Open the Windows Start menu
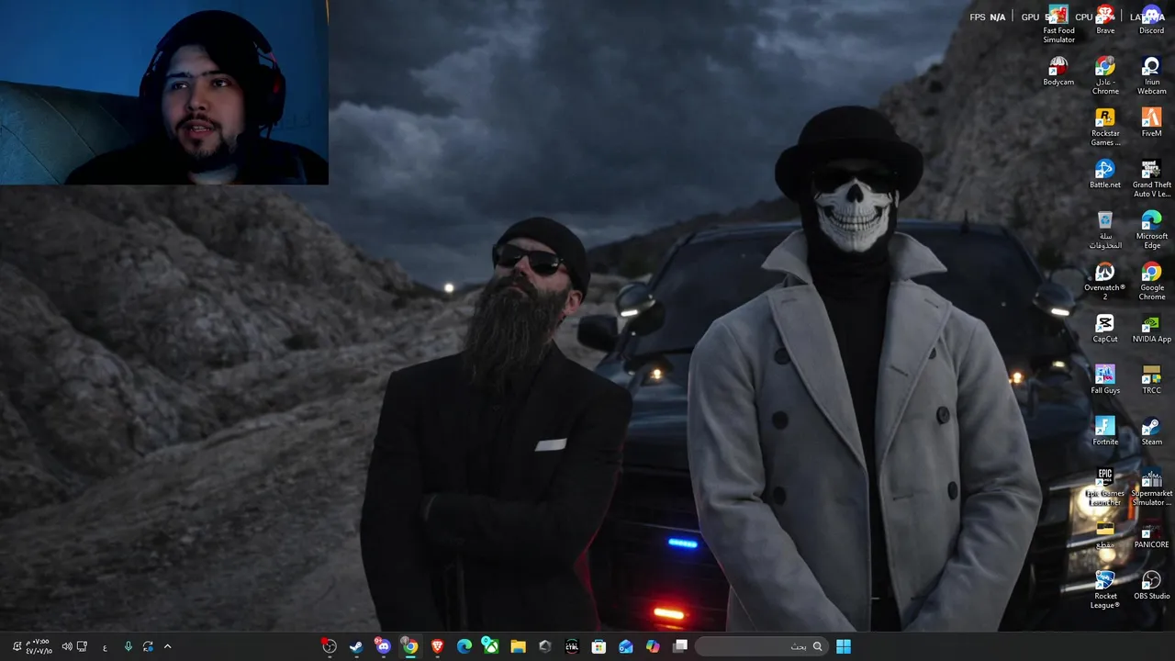Screen dimensions: 1175x661 (x=844, y=646)
